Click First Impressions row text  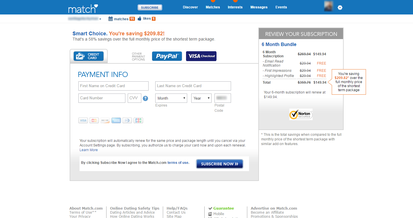click(277, 71)
